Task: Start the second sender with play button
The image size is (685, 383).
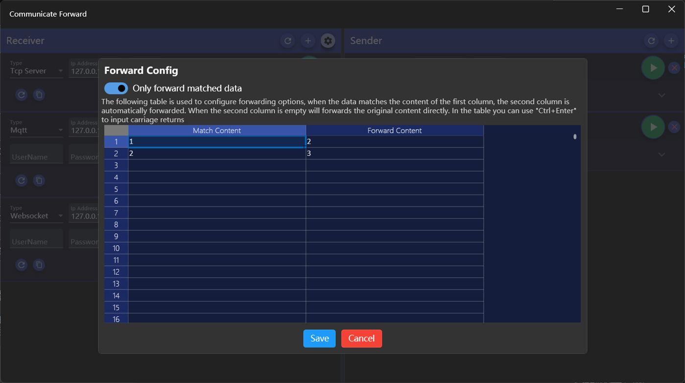Action: pyautogui.click(x=653, y=127)
